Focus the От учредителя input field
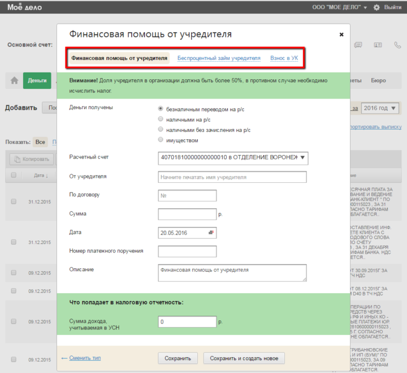Screen dimensions: 407x373 coord(232,177)
